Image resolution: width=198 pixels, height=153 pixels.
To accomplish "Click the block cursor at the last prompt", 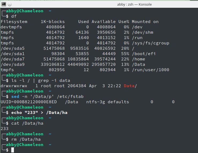I will [12, 150].
